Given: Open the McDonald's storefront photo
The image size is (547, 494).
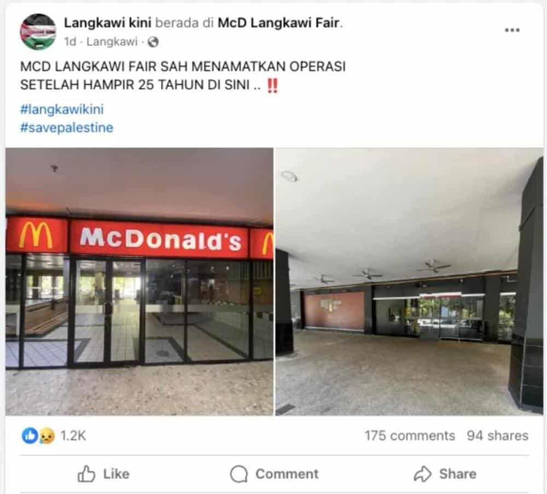Looking at the screenshot, I should [139, 282].
